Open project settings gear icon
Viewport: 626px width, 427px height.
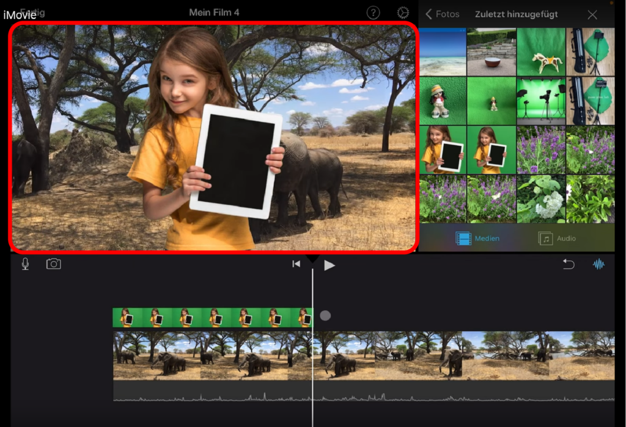(x=403, y=13)
